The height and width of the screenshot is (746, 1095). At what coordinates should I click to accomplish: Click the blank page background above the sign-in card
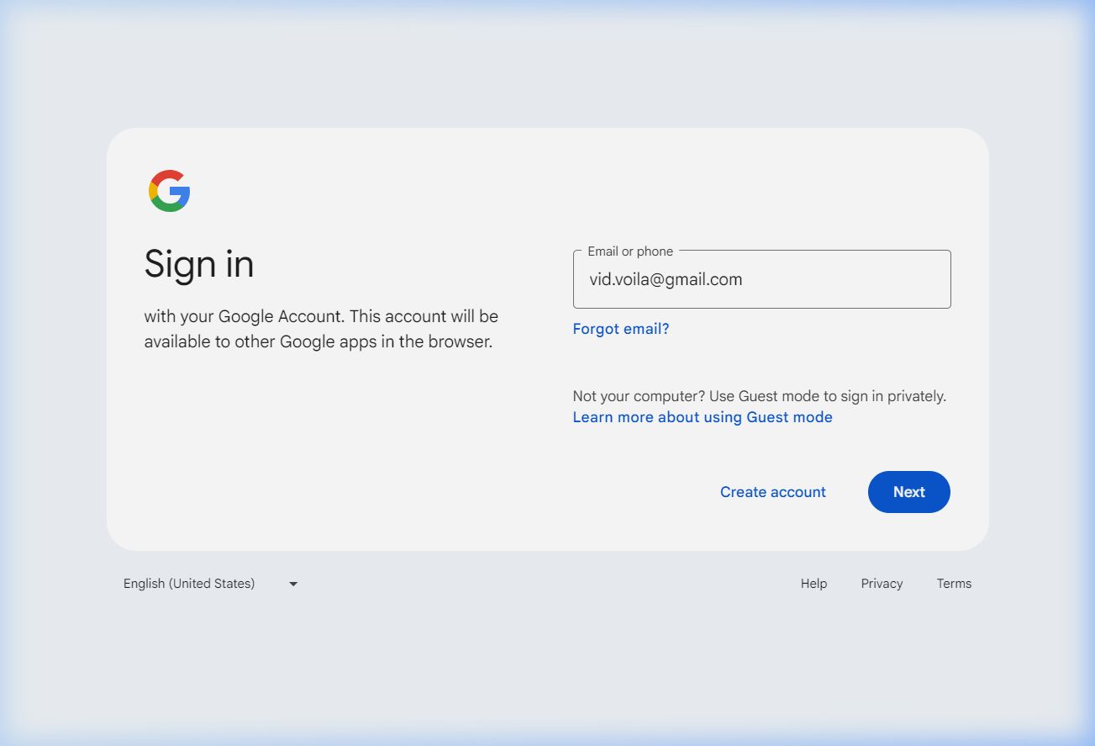546,67
